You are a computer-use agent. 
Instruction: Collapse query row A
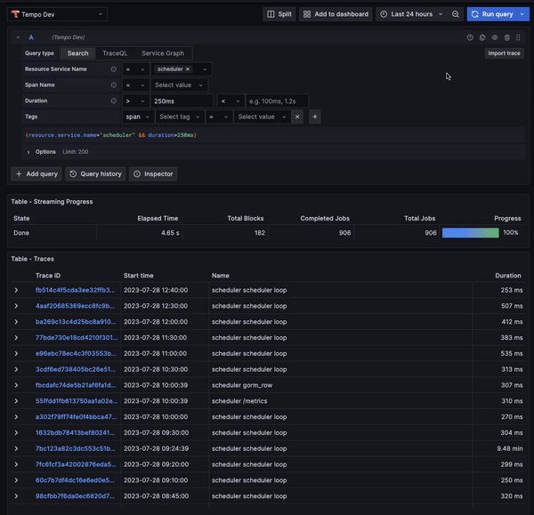tap(18, 37)
